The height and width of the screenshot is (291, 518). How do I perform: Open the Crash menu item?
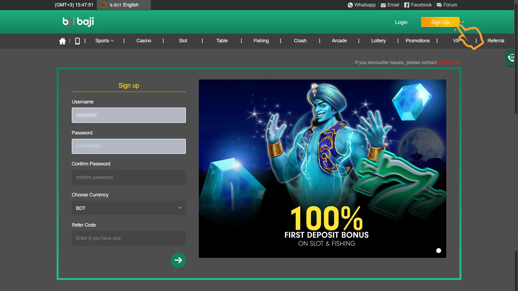[x=300, y=41]
